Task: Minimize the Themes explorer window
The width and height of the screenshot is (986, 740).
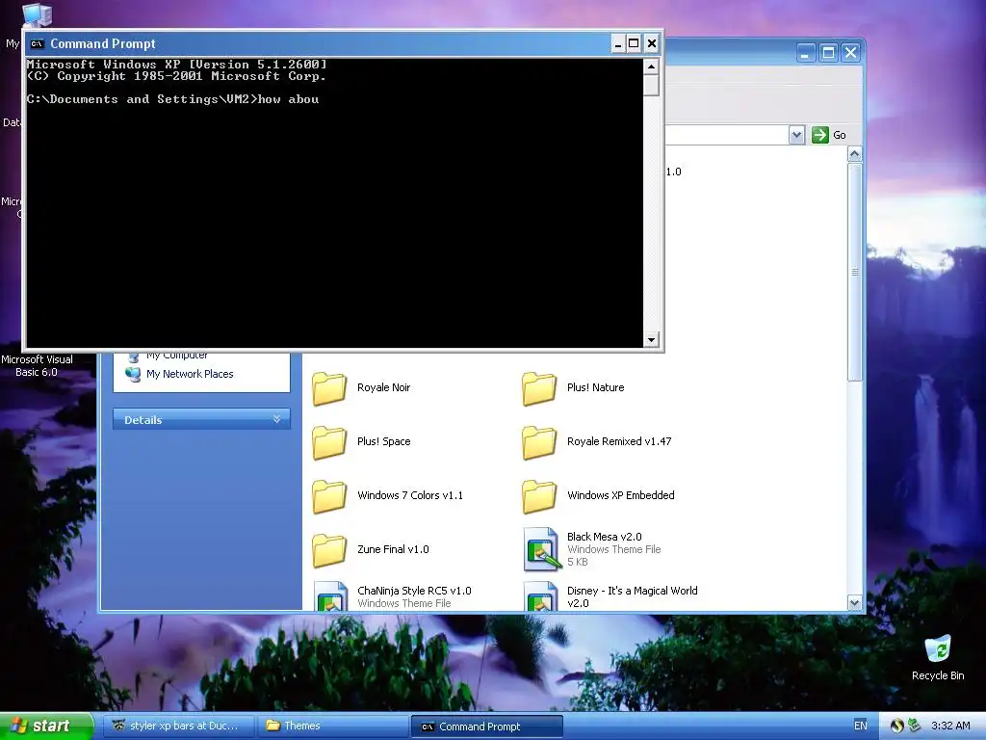Action: (806, 52)
